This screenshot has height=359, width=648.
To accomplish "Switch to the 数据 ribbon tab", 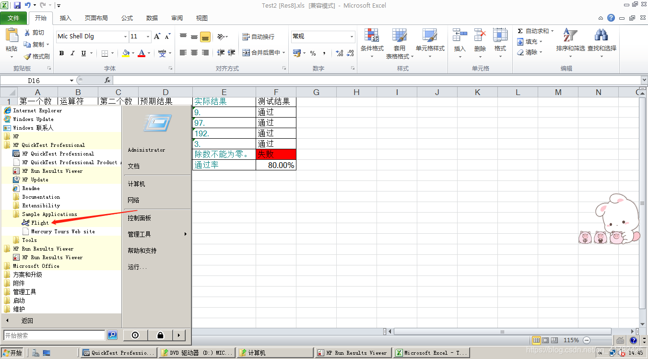I will pos(152,18).
